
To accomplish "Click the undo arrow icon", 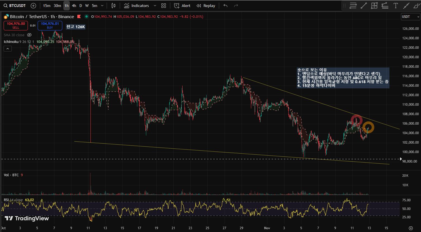I will [x=226, y=6].
